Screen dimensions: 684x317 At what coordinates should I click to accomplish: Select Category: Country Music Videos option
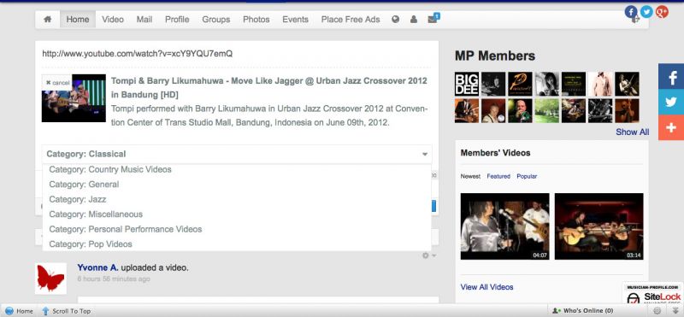(237, 169)
